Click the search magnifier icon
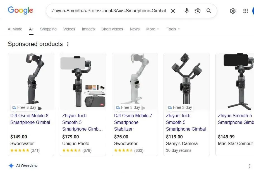Image resolution: width=254 pixels, height=173 pixels. [x=209, y=11]
